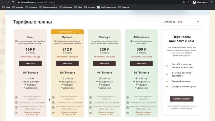The height and width of the screenshot is (121, 215).
Task: Click the Экономия: 336 руб text
Action: click(30, 57)
